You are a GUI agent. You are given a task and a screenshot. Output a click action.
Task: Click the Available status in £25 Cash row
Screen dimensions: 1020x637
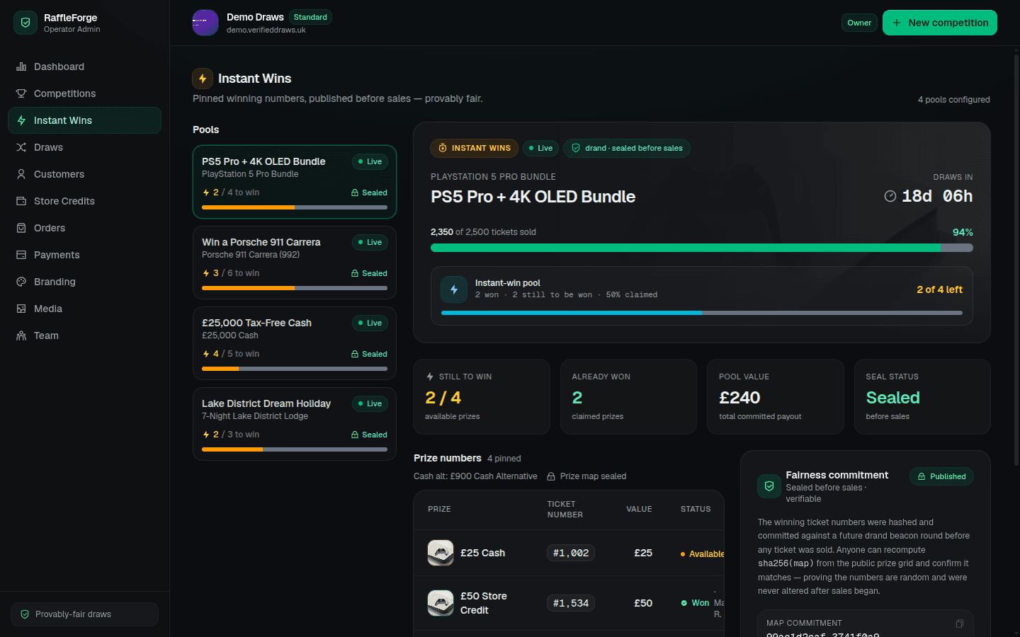tap(702, 554)
